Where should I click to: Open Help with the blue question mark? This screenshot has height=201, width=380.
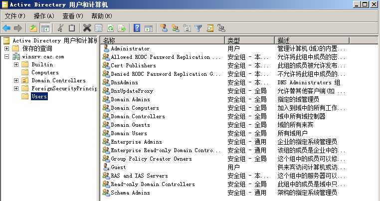click(x=137, y=28)
